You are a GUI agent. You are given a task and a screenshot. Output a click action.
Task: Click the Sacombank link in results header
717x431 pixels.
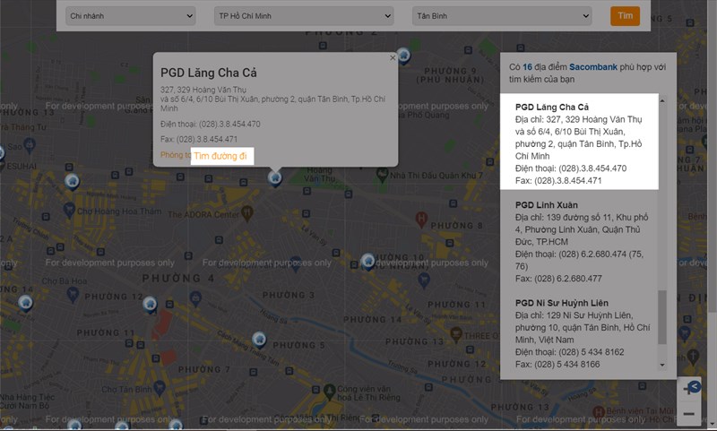click(593, 66)
